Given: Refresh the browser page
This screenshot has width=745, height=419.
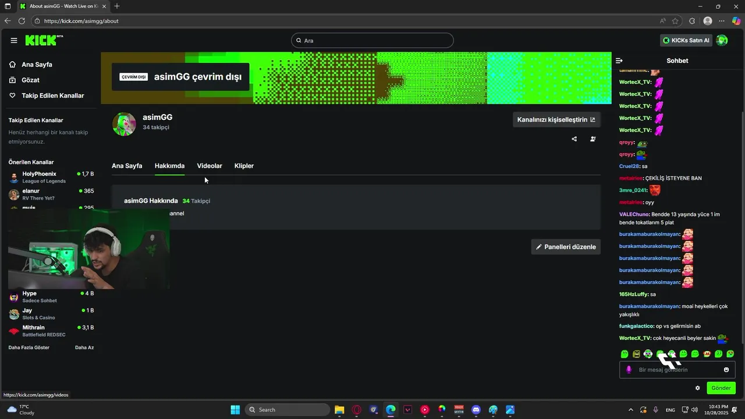Looking at the screenshot, I should [22, 21].
